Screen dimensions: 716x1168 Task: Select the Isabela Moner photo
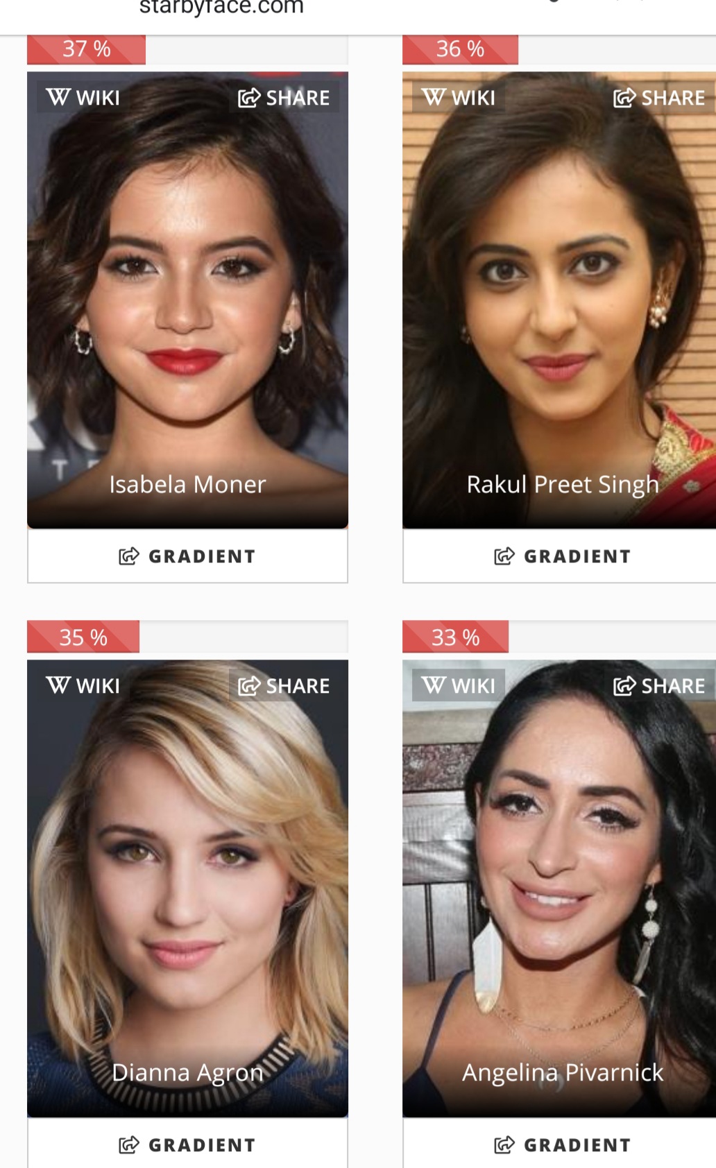pos(187,300)
